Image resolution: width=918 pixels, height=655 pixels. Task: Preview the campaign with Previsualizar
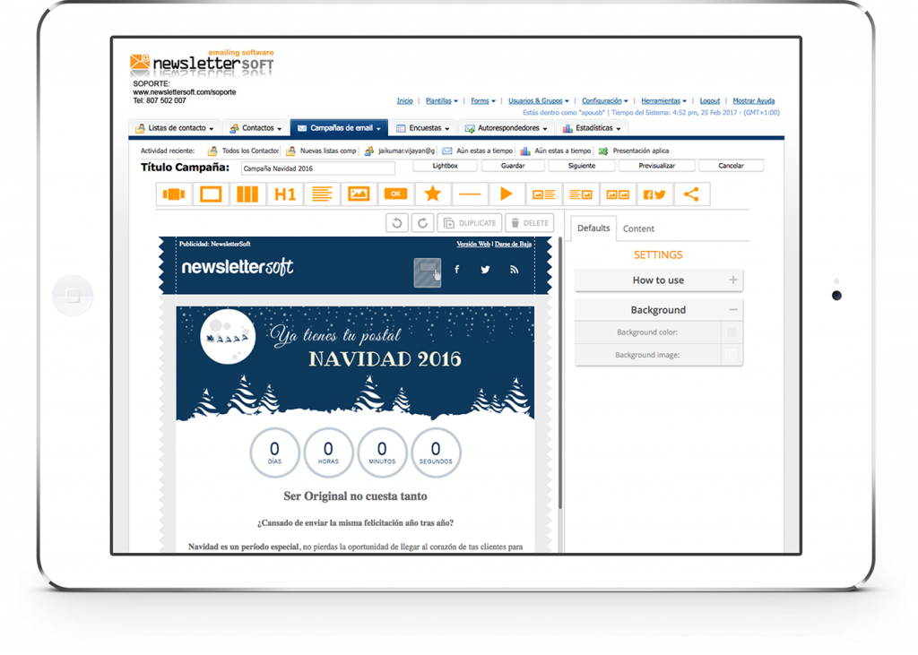point(656,166)
